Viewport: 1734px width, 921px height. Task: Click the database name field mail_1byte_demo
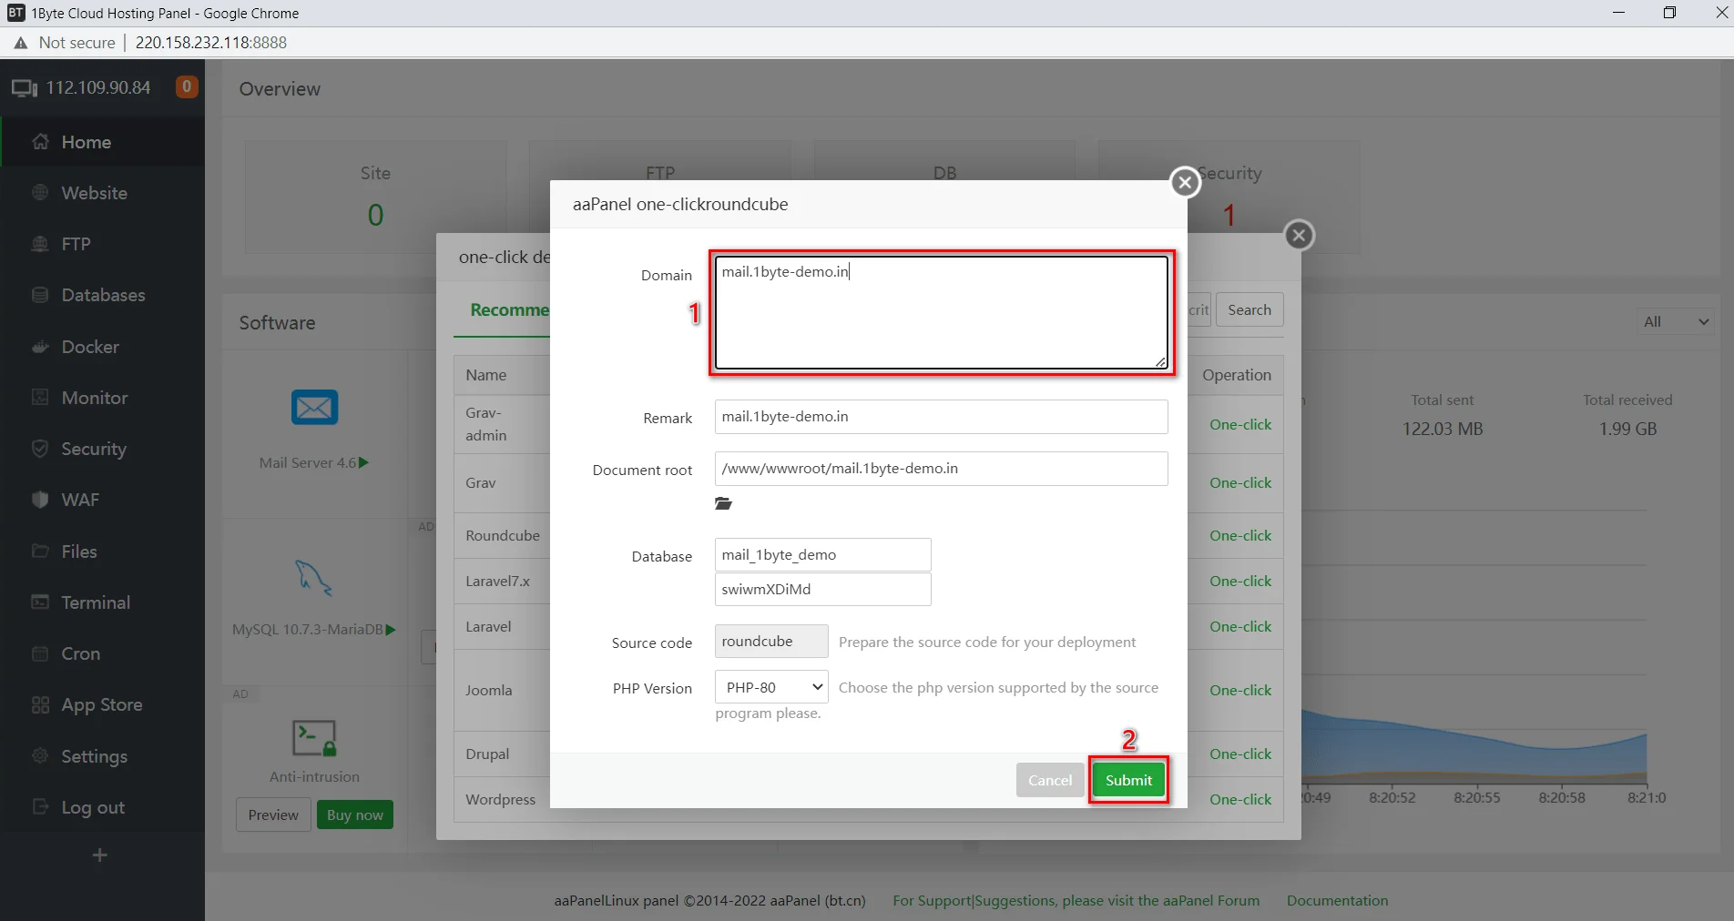[x=823, y=555]
